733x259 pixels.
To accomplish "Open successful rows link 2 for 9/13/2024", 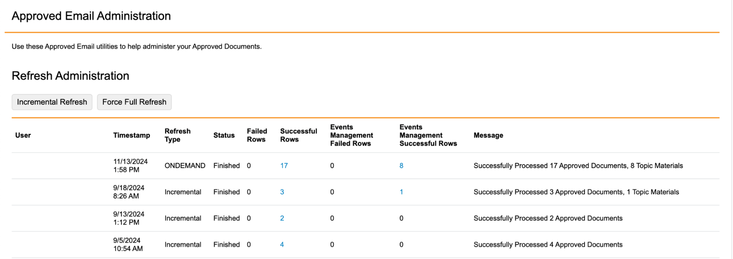I will point(282,218).
